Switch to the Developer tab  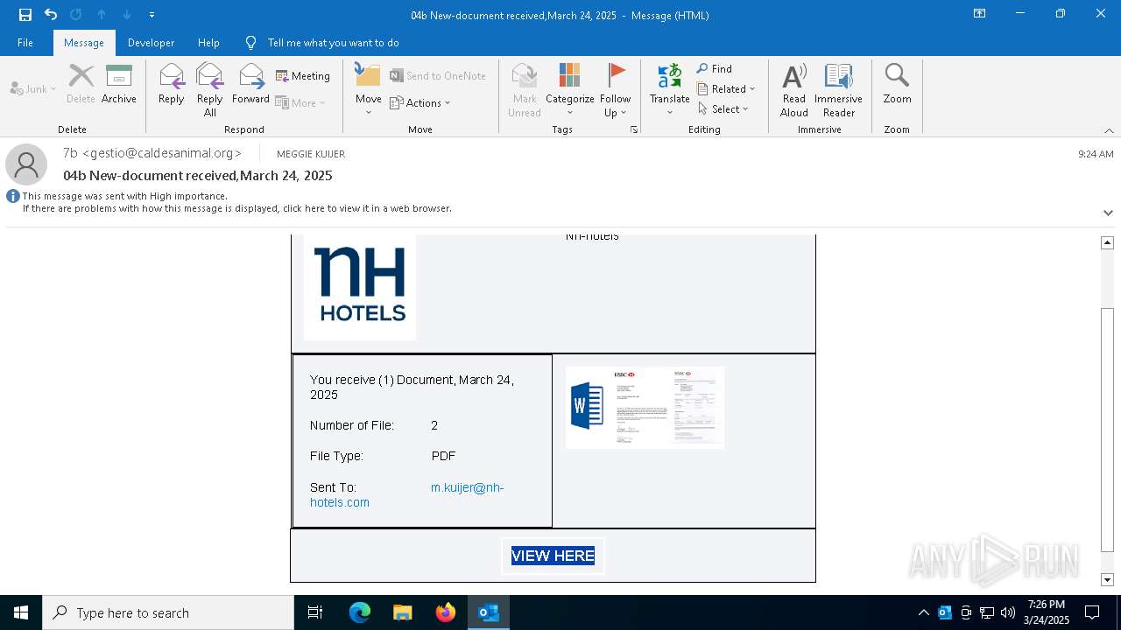point(151,42)
